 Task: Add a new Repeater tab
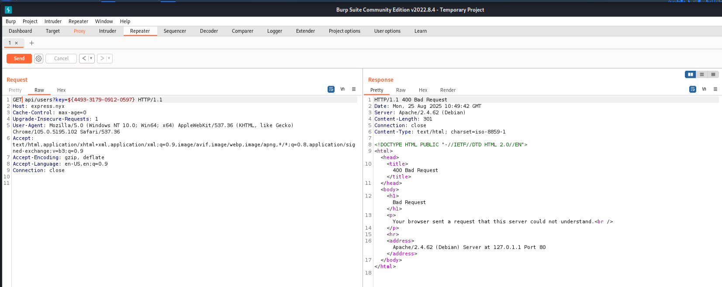31,43
